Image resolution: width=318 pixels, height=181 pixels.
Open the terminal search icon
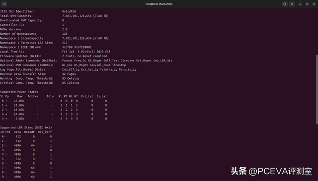[x=285, y=4]
